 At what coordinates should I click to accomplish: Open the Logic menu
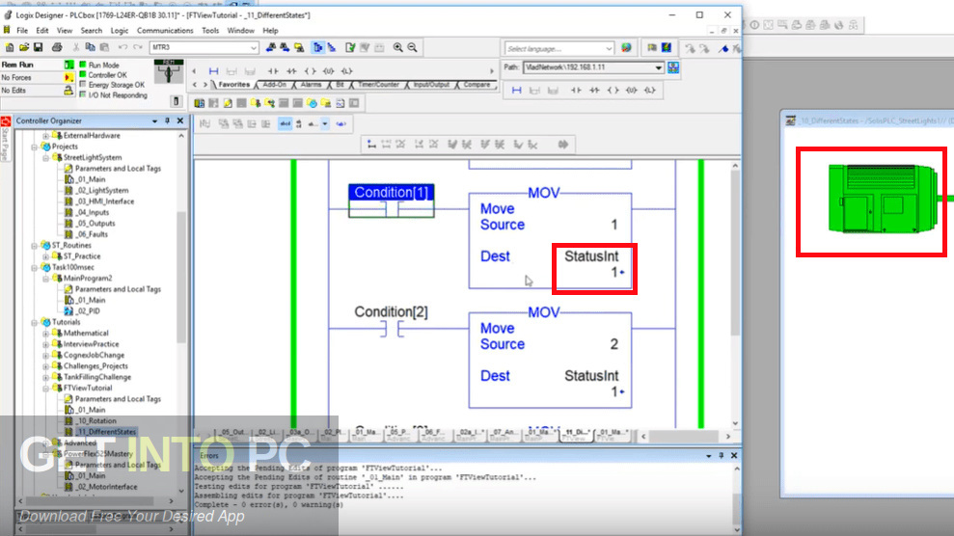click(x=120, y=31)
